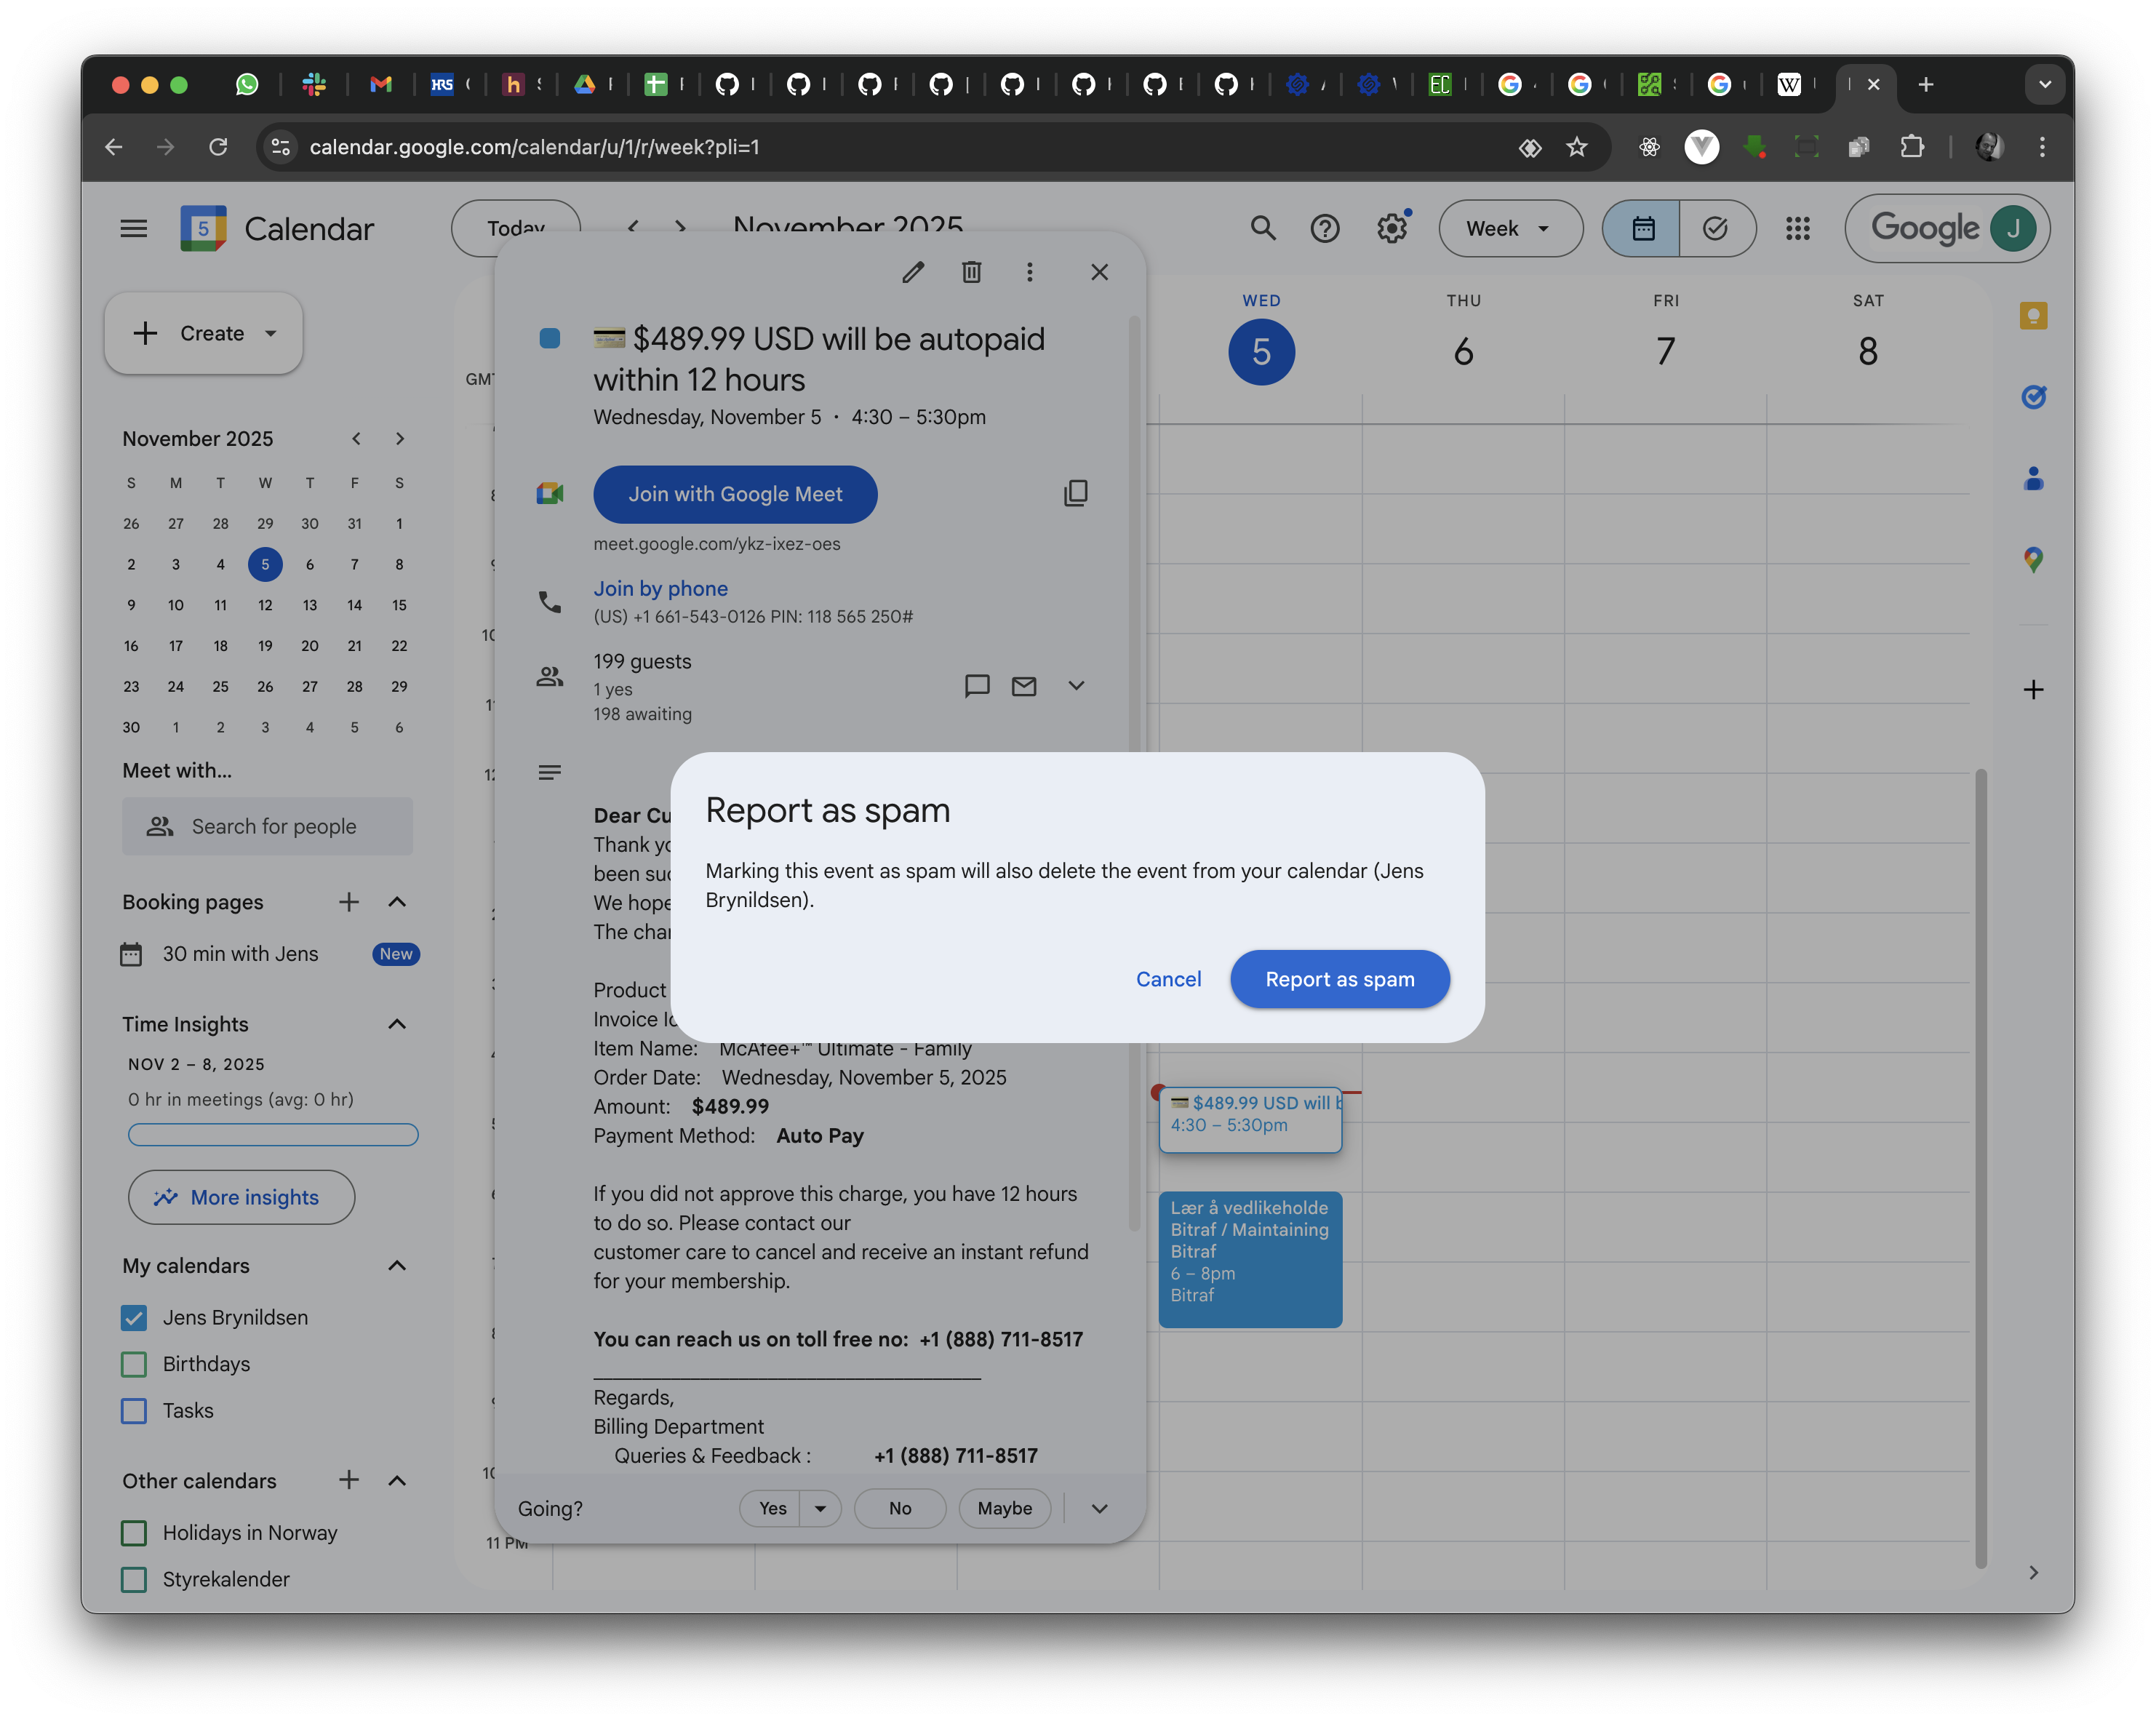Screen dimensions: 2156x1721
Task: Switch to the Tasks view tab
Action: point(1715,229)
